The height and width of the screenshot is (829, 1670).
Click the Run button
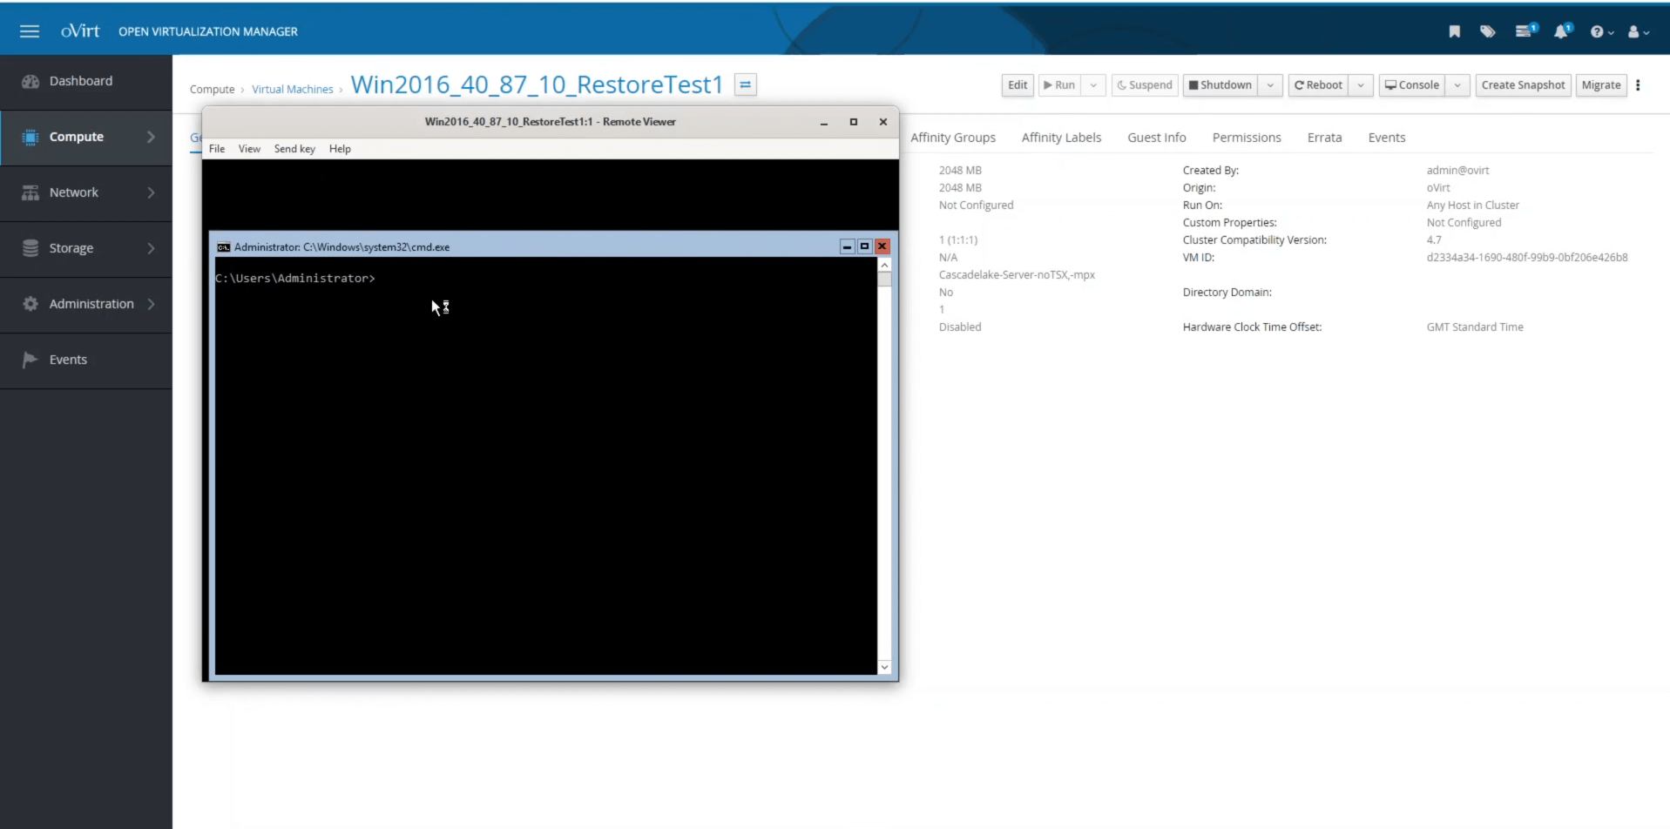tap(1059, 84)
